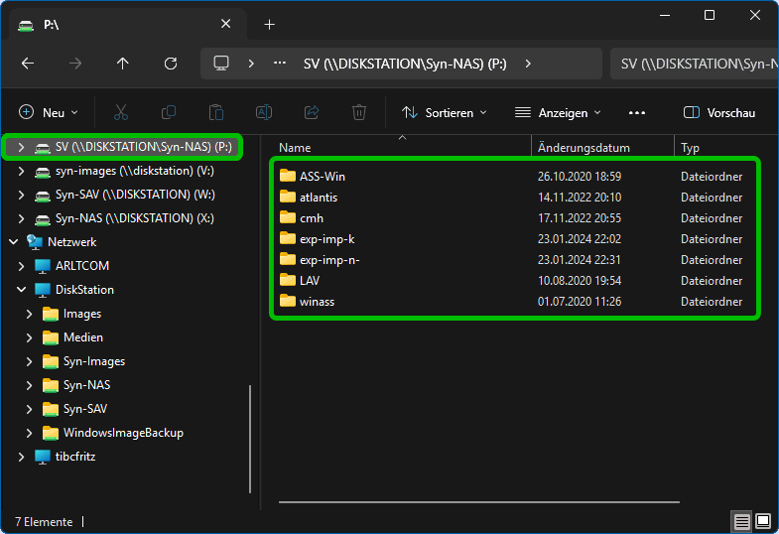779x534 pixels.
Task: Open a new tab with plus button
Action: click(269, 25)
